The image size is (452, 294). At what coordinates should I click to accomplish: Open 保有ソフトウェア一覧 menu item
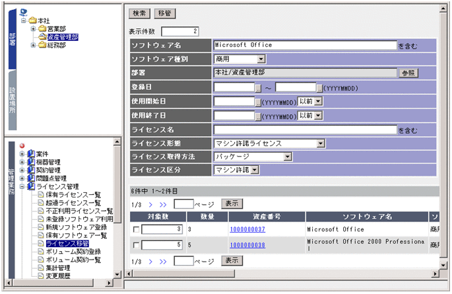[x=77, y=235]
